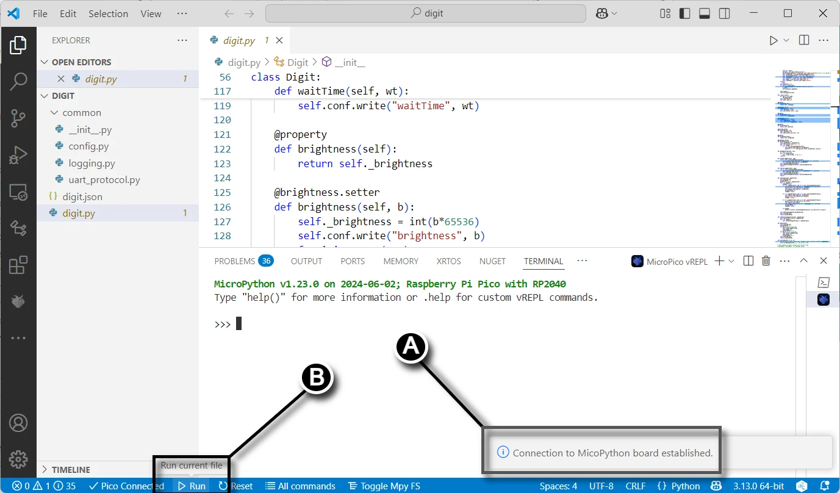
Task: Show additional activity bar views ellipsis
Action: [18, 338]
